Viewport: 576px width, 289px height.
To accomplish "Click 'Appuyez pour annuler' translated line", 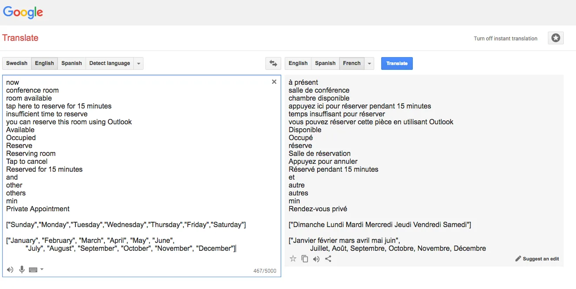I will coord(323,162).
